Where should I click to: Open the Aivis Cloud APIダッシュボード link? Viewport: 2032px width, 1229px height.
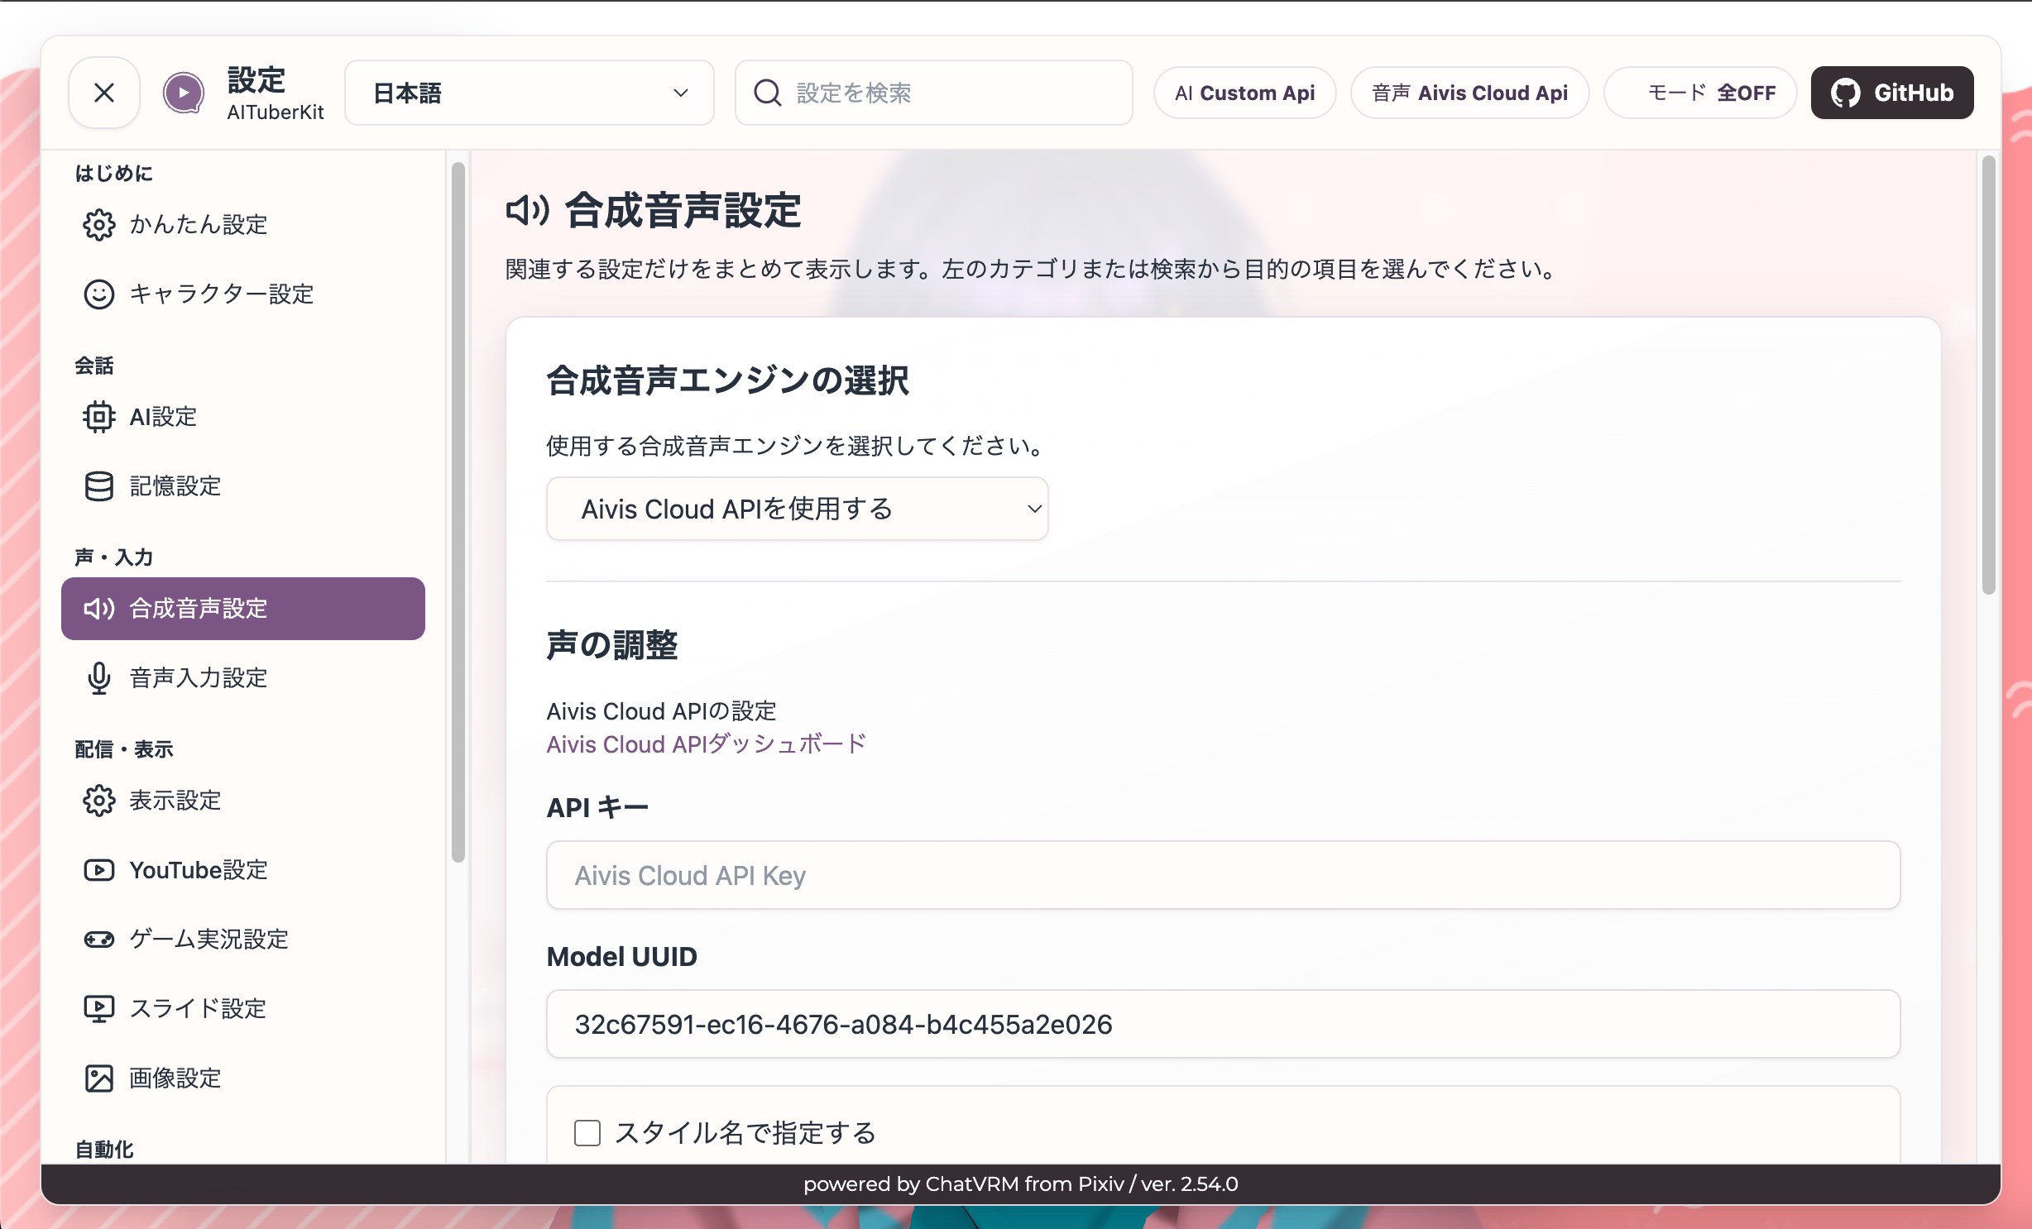pos(707,744)
